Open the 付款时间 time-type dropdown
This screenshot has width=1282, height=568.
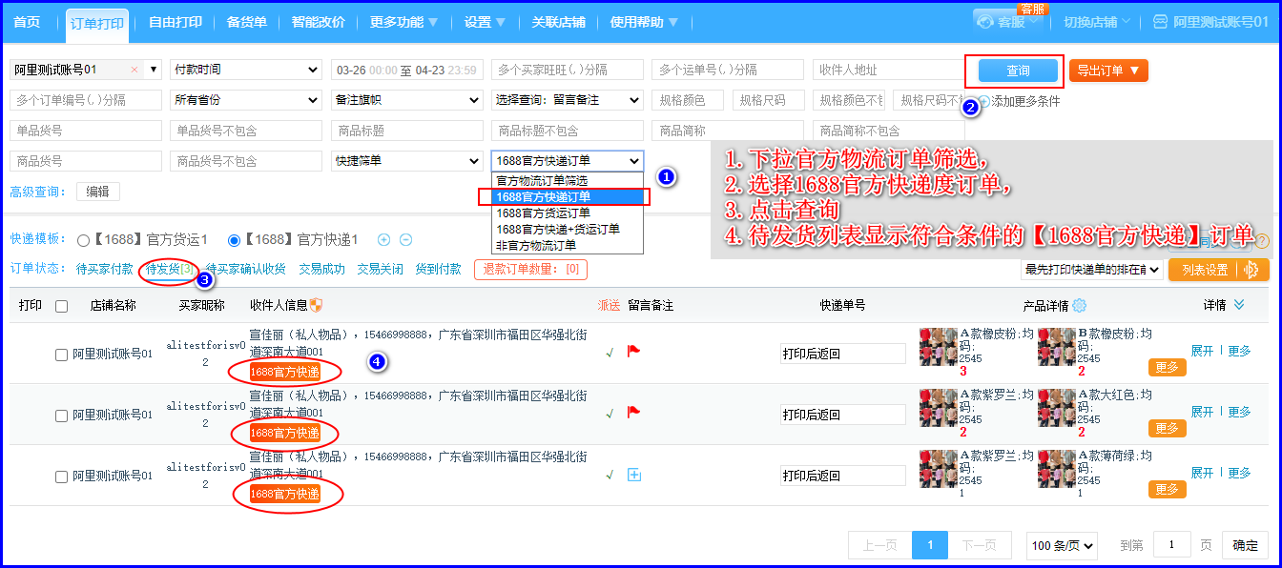tap(246, 70)
